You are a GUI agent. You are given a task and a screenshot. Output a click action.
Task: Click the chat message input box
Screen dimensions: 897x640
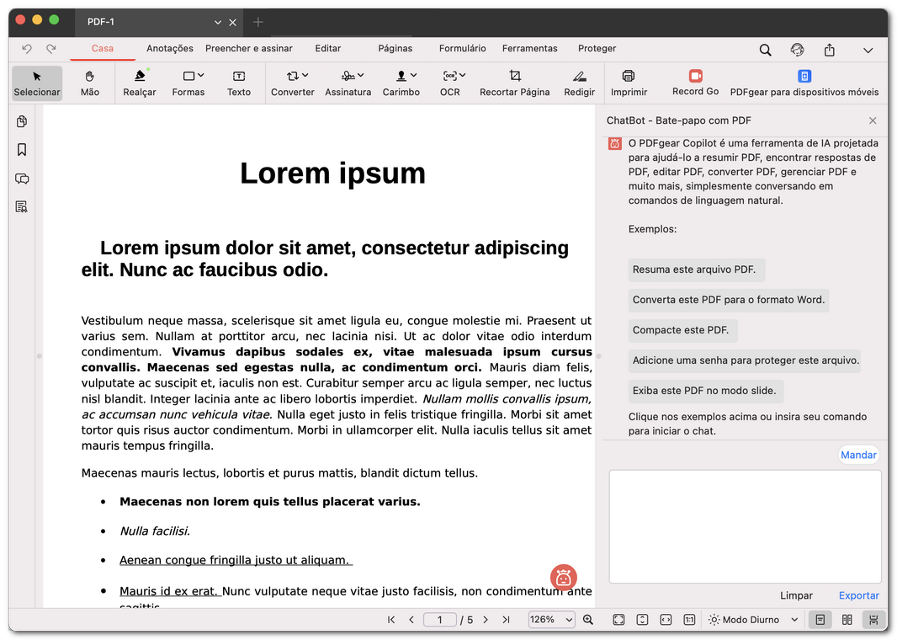(x=745, y=526)
